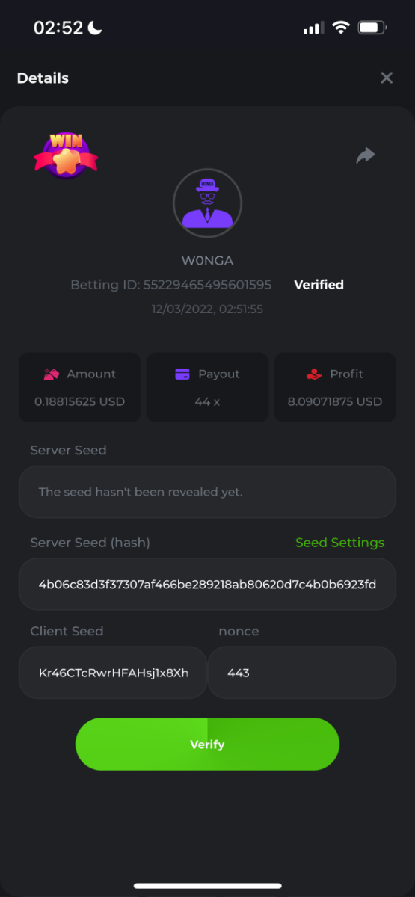The image size is (415, 897).
Task: Tap the Profit amount card
Action: pyautogui.click(x=335, y=387)
